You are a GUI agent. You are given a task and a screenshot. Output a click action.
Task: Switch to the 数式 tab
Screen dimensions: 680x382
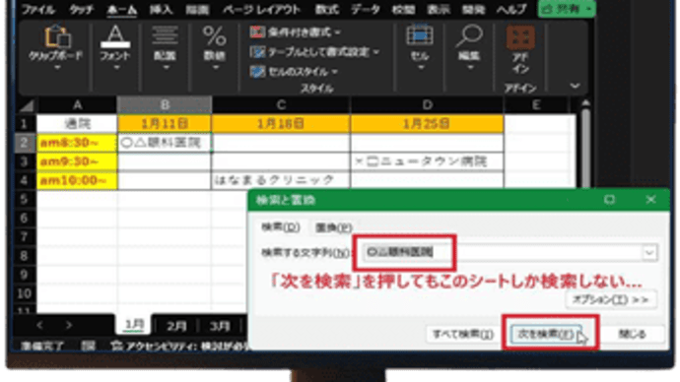[x=326, y=9]
